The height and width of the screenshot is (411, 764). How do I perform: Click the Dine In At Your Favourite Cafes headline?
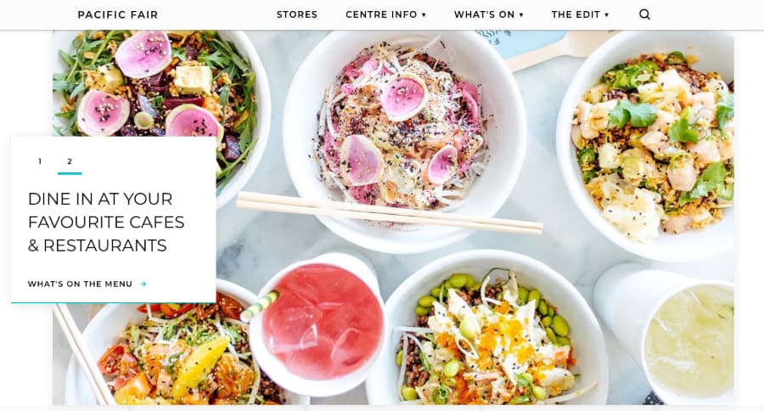[106, 222]
